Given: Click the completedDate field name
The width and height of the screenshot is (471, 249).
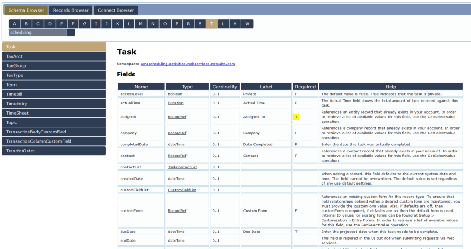Looking at the screenshot, I should pos(134,145).
